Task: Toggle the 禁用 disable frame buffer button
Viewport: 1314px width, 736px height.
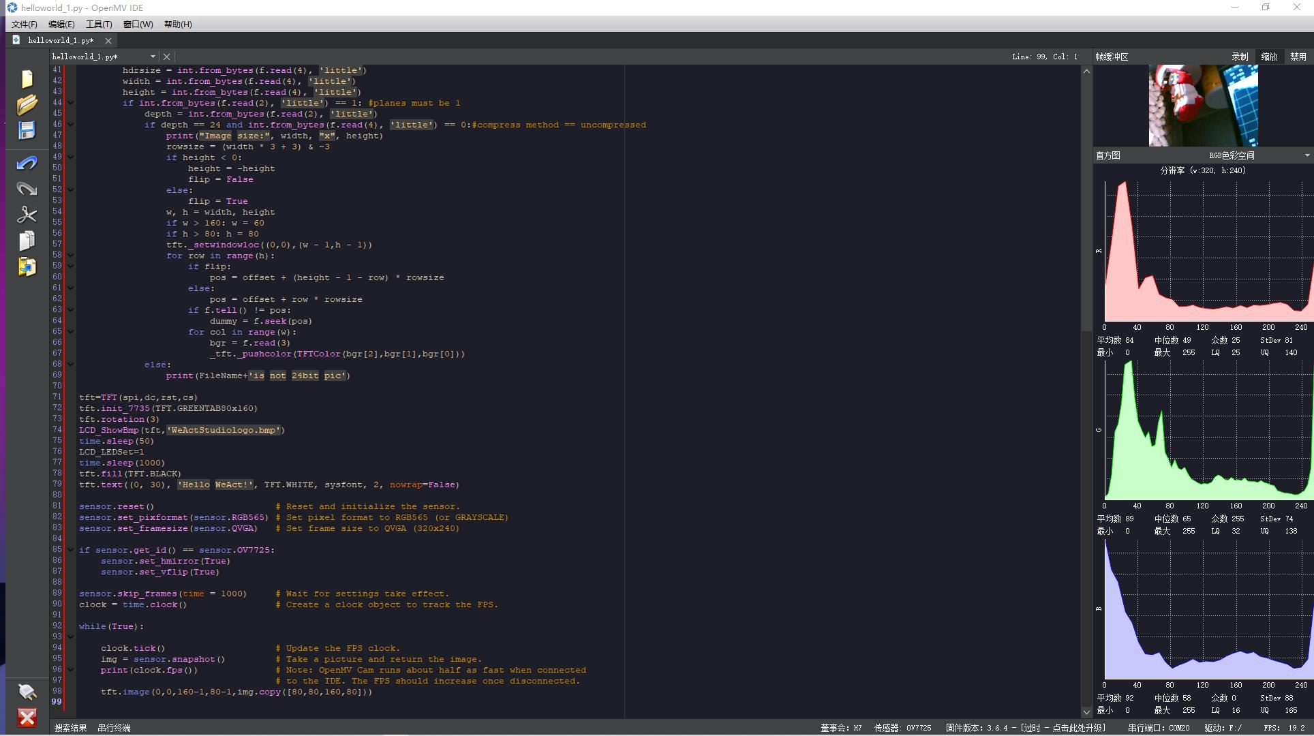Action: pyautogui.click(x=1298, y=57)
